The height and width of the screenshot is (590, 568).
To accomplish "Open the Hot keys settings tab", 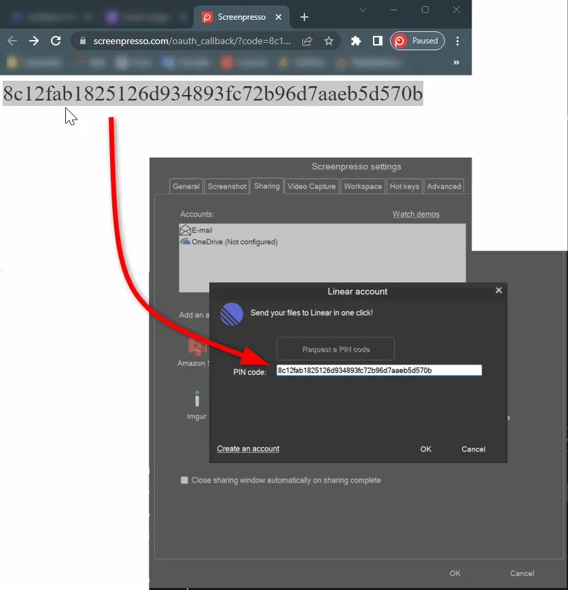I will 404,185.
